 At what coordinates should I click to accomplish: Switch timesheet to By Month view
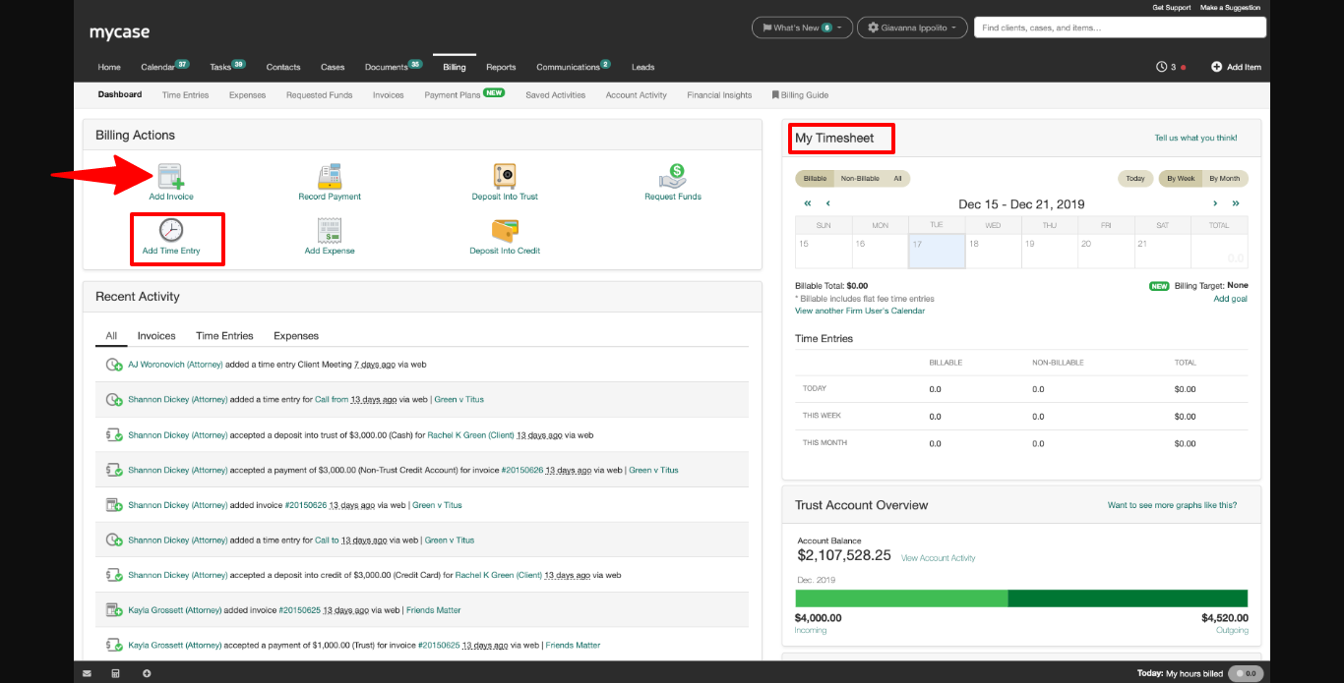pos(1224,179)
